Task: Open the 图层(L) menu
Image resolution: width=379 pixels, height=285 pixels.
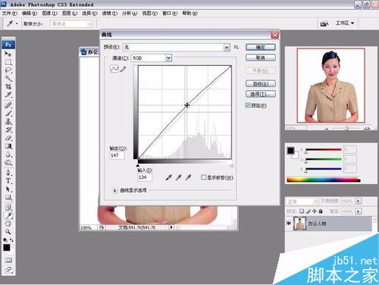Action: (70, 13)
